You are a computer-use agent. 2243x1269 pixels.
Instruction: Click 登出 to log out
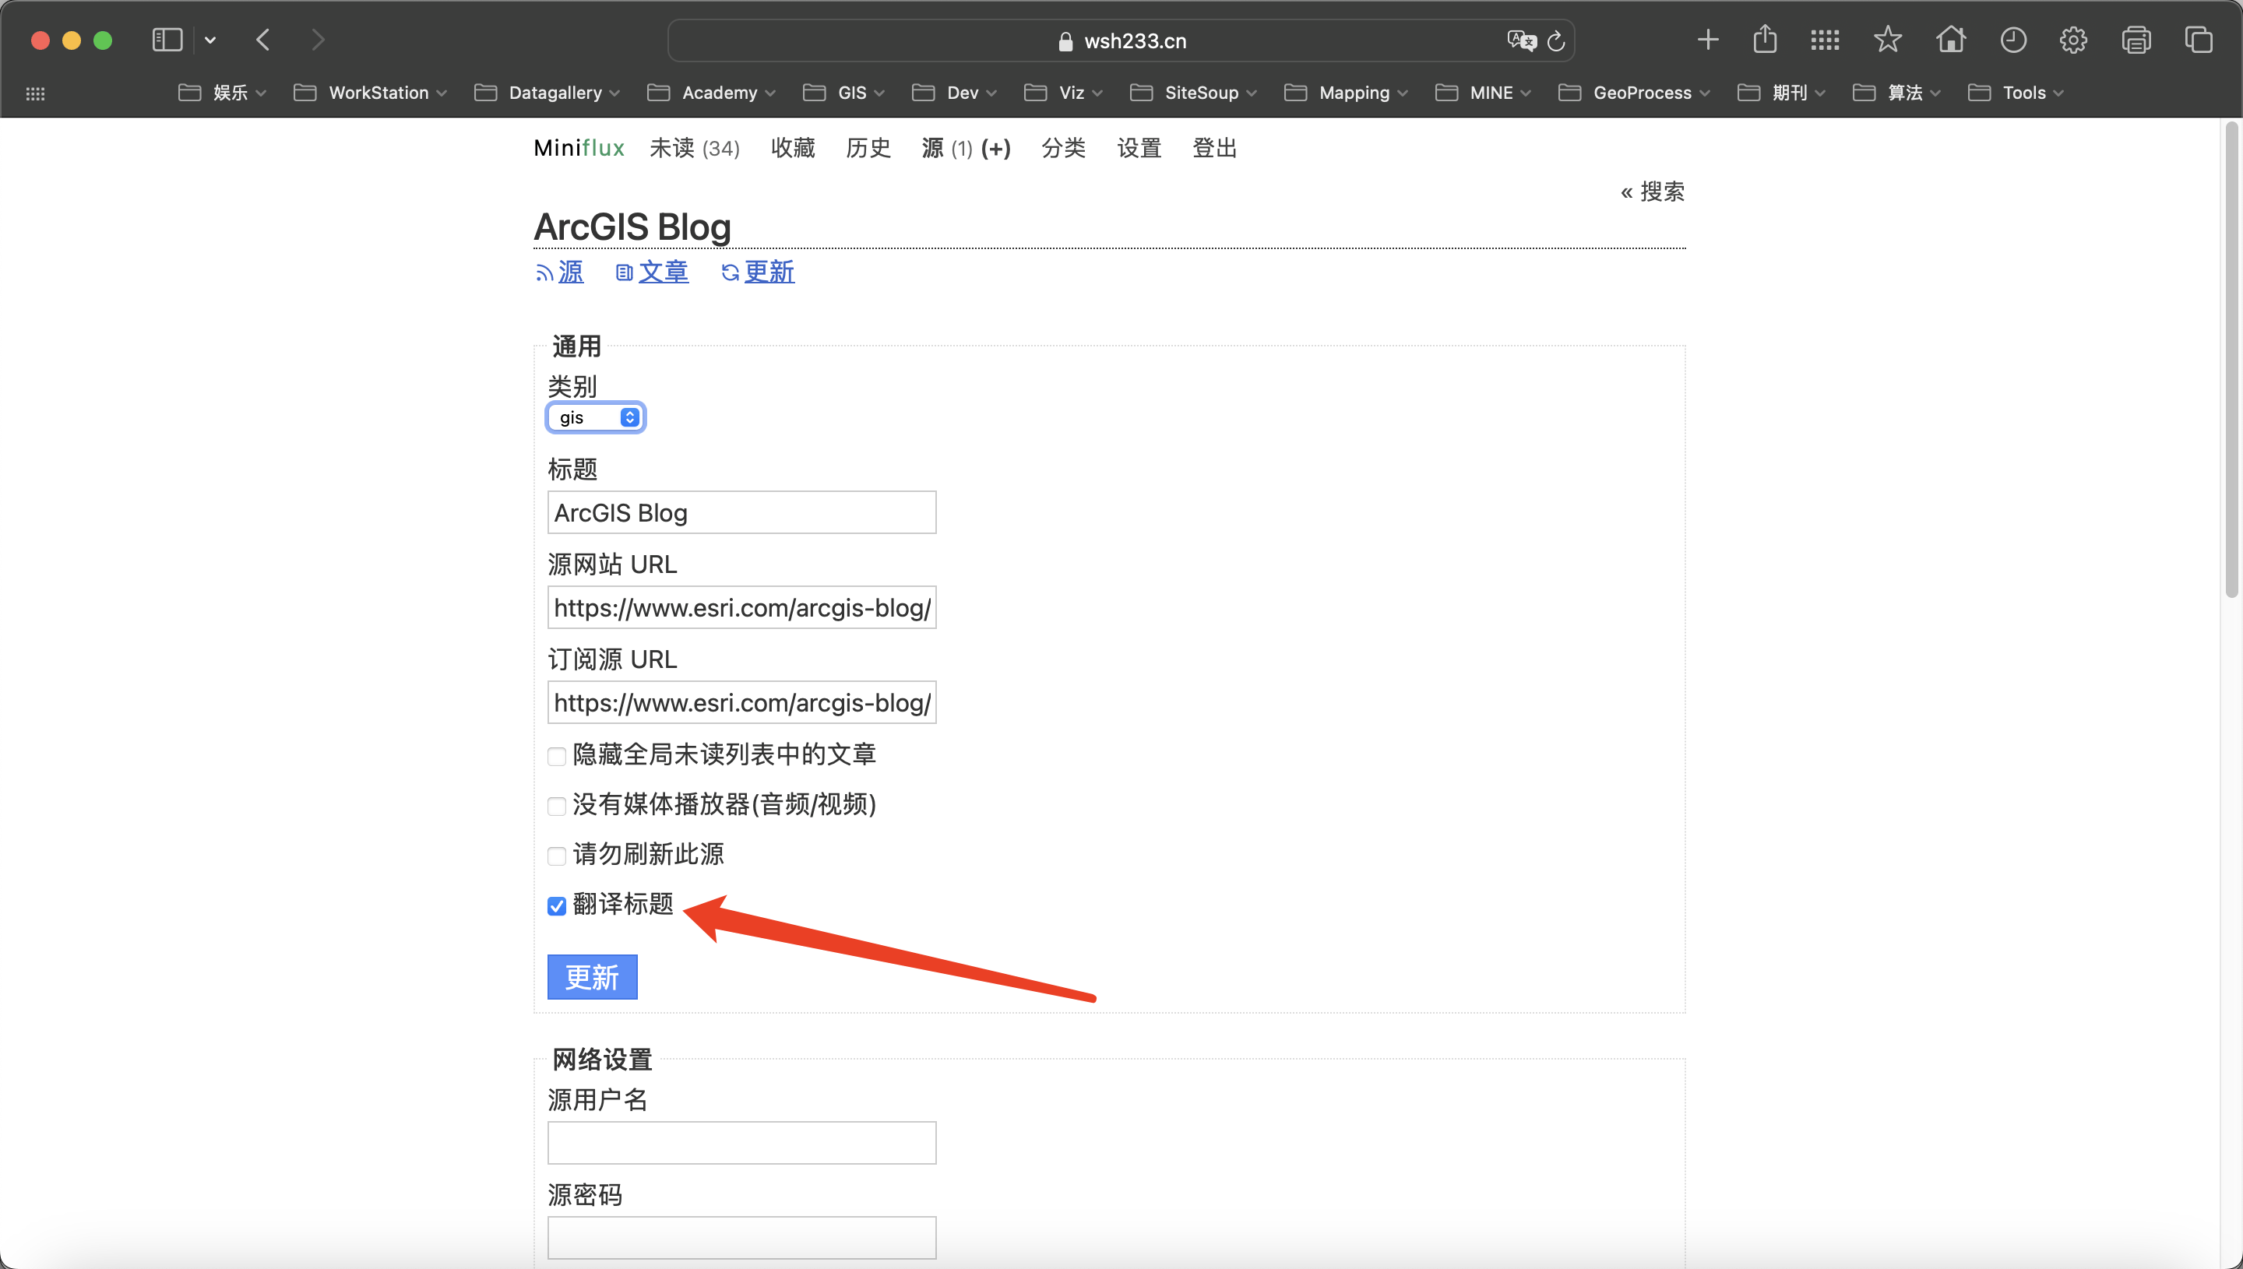pyautogui.click(x=1214, y=148)
